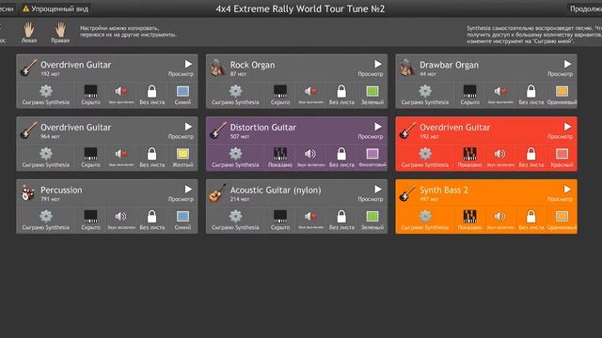Hide the Synth Bass 2 notes (Показано)
602x338 pixels.
coord(470,217)
